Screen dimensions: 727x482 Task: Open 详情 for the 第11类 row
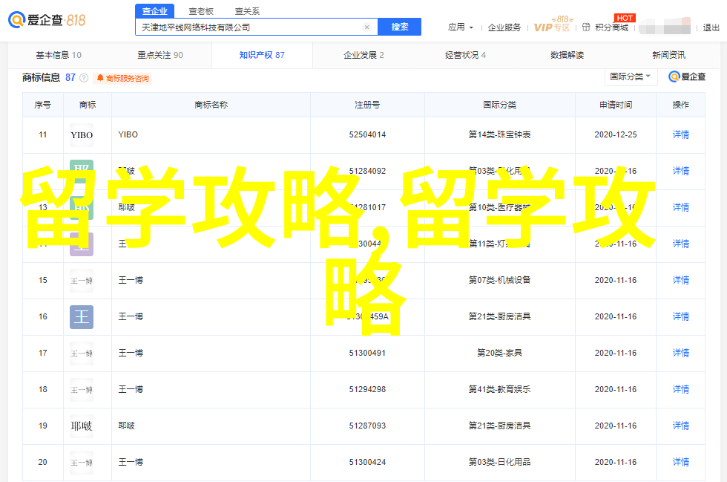[x=681, y=244]
